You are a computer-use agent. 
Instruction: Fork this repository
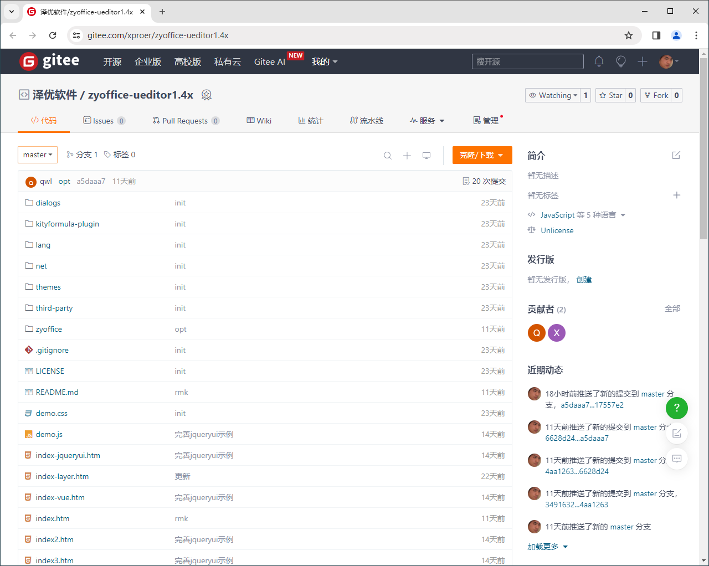pos(656,95)
